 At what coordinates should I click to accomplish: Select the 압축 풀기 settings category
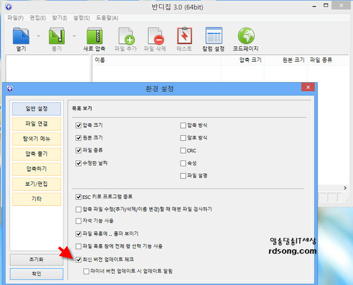point(36,154)
